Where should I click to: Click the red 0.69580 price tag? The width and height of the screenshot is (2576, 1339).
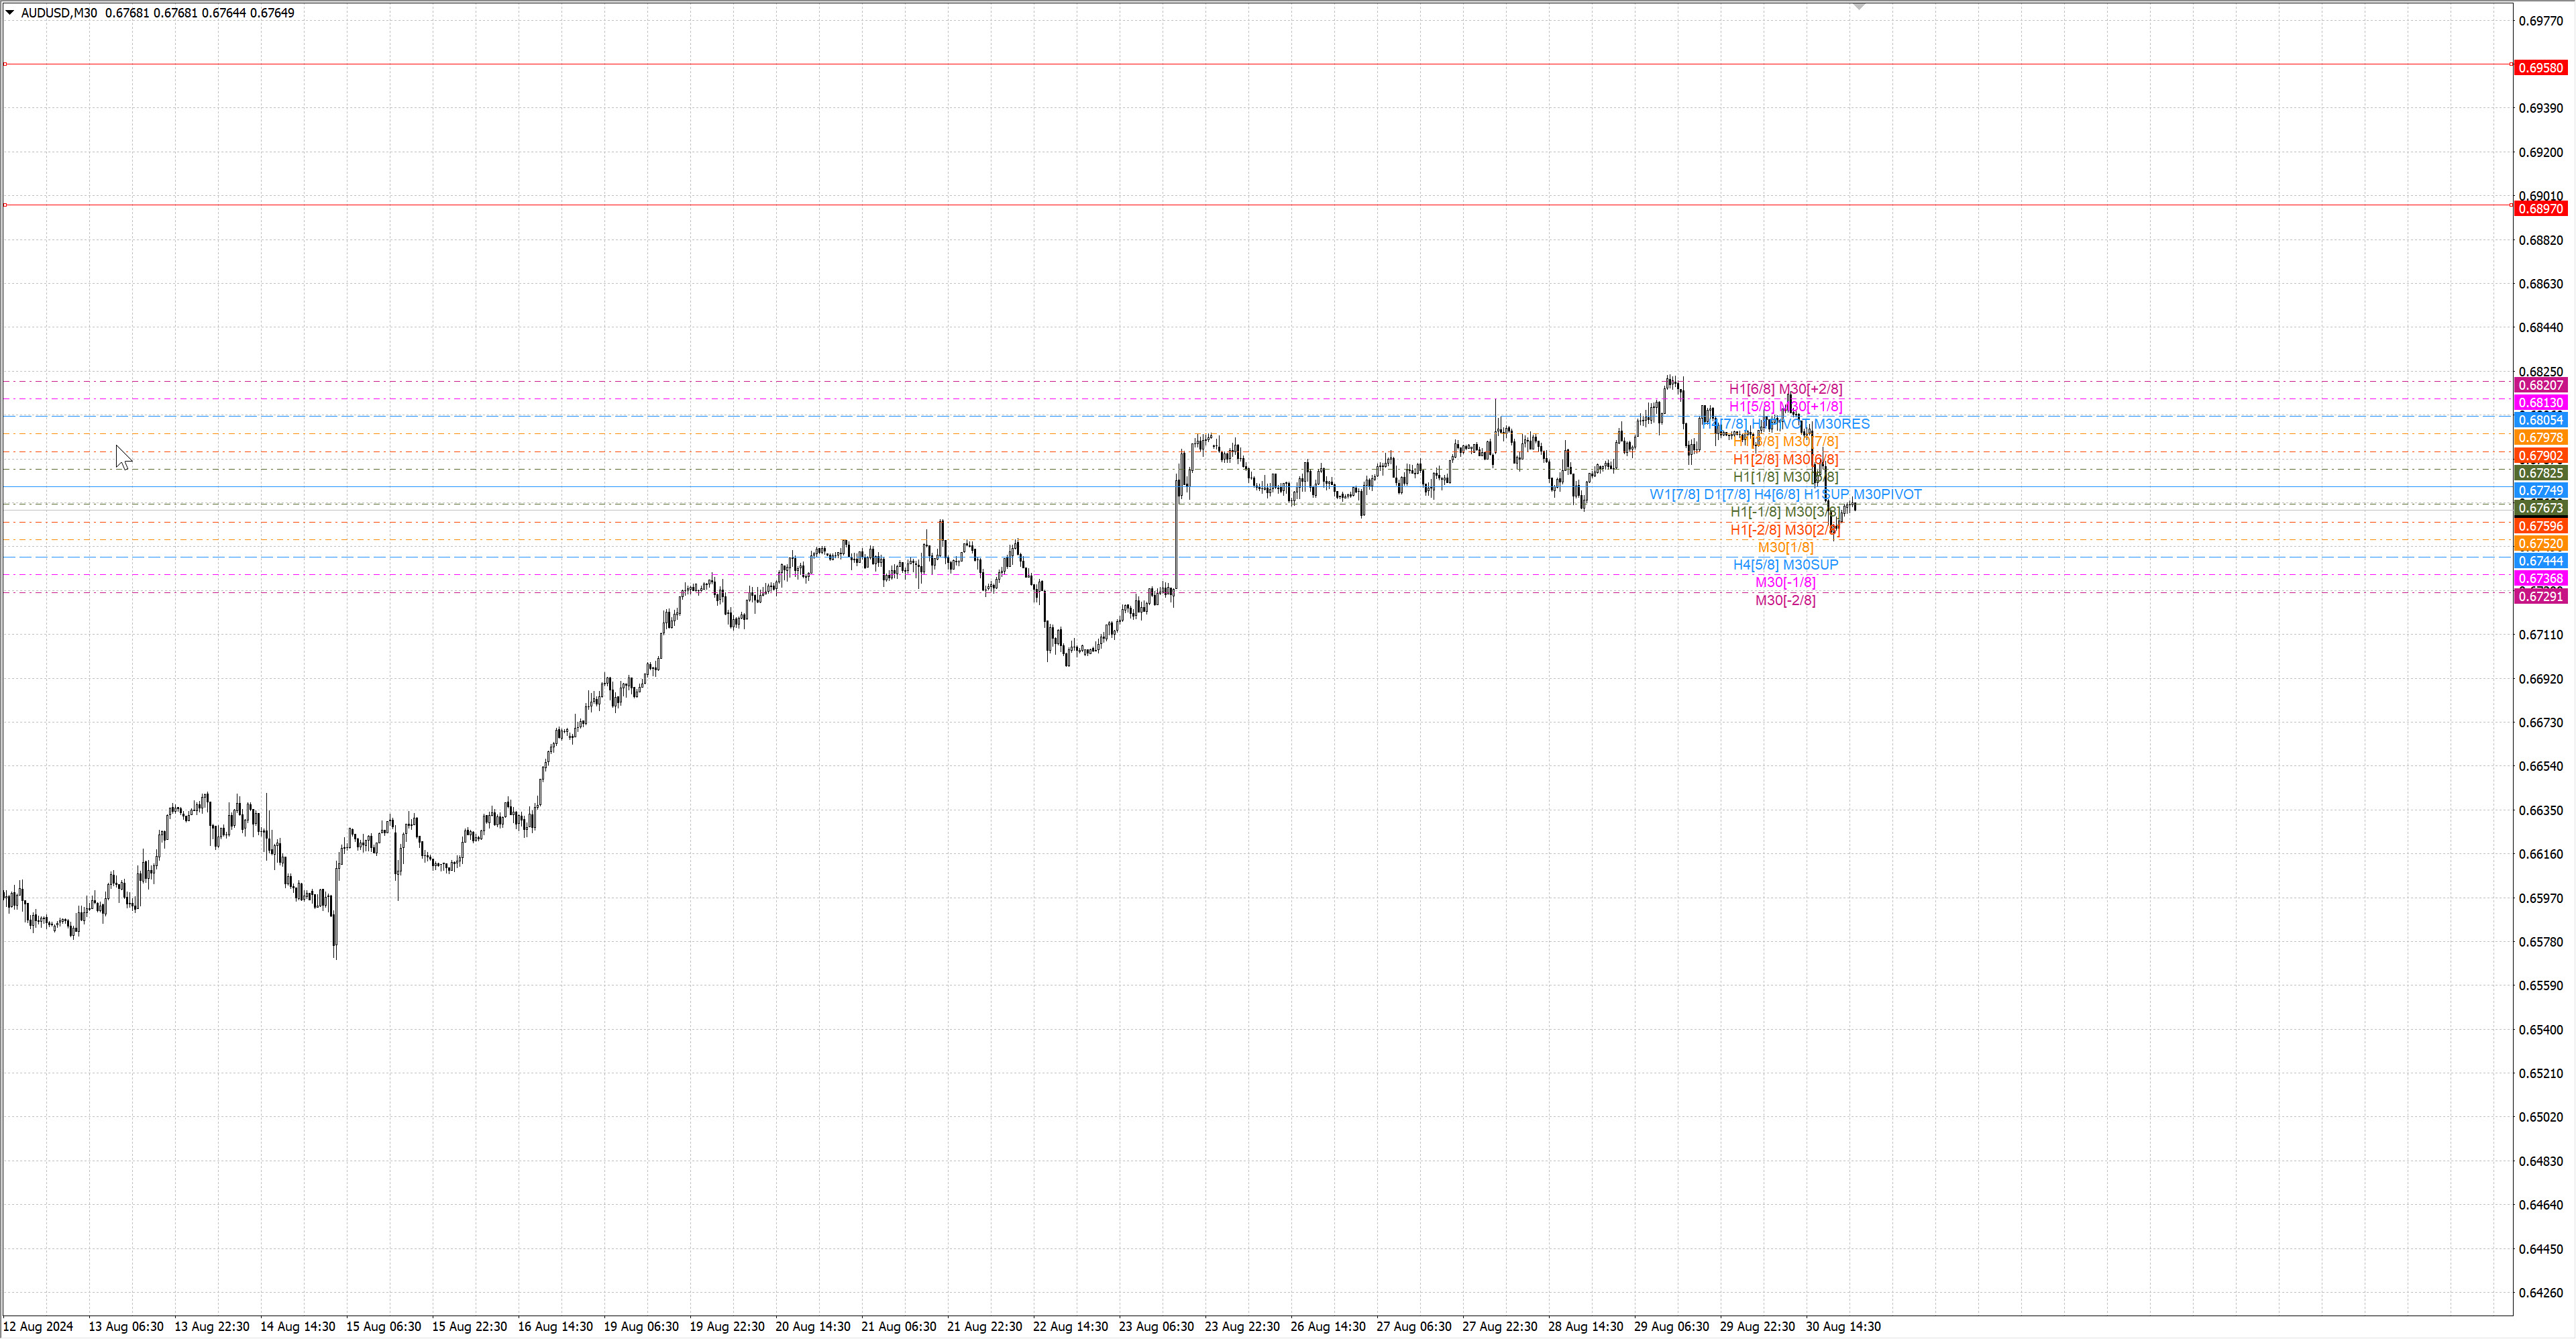point(2540,68)
